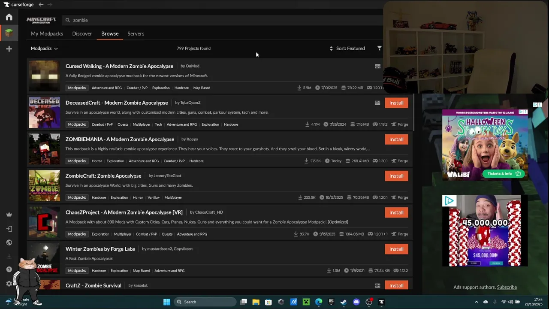Screen dimensions: 549x309
Task: Click the forward navigation arrow
Action: click(50, 5)
